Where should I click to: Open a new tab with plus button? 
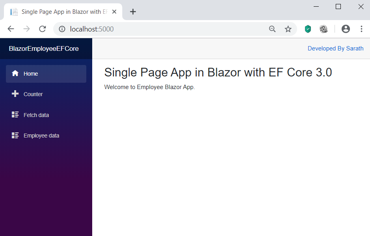[133, 11]
